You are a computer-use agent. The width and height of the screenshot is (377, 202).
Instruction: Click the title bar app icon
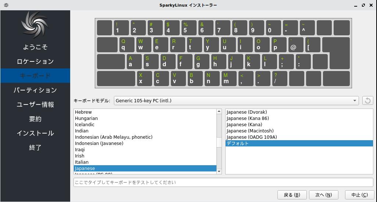coord(6,5)
